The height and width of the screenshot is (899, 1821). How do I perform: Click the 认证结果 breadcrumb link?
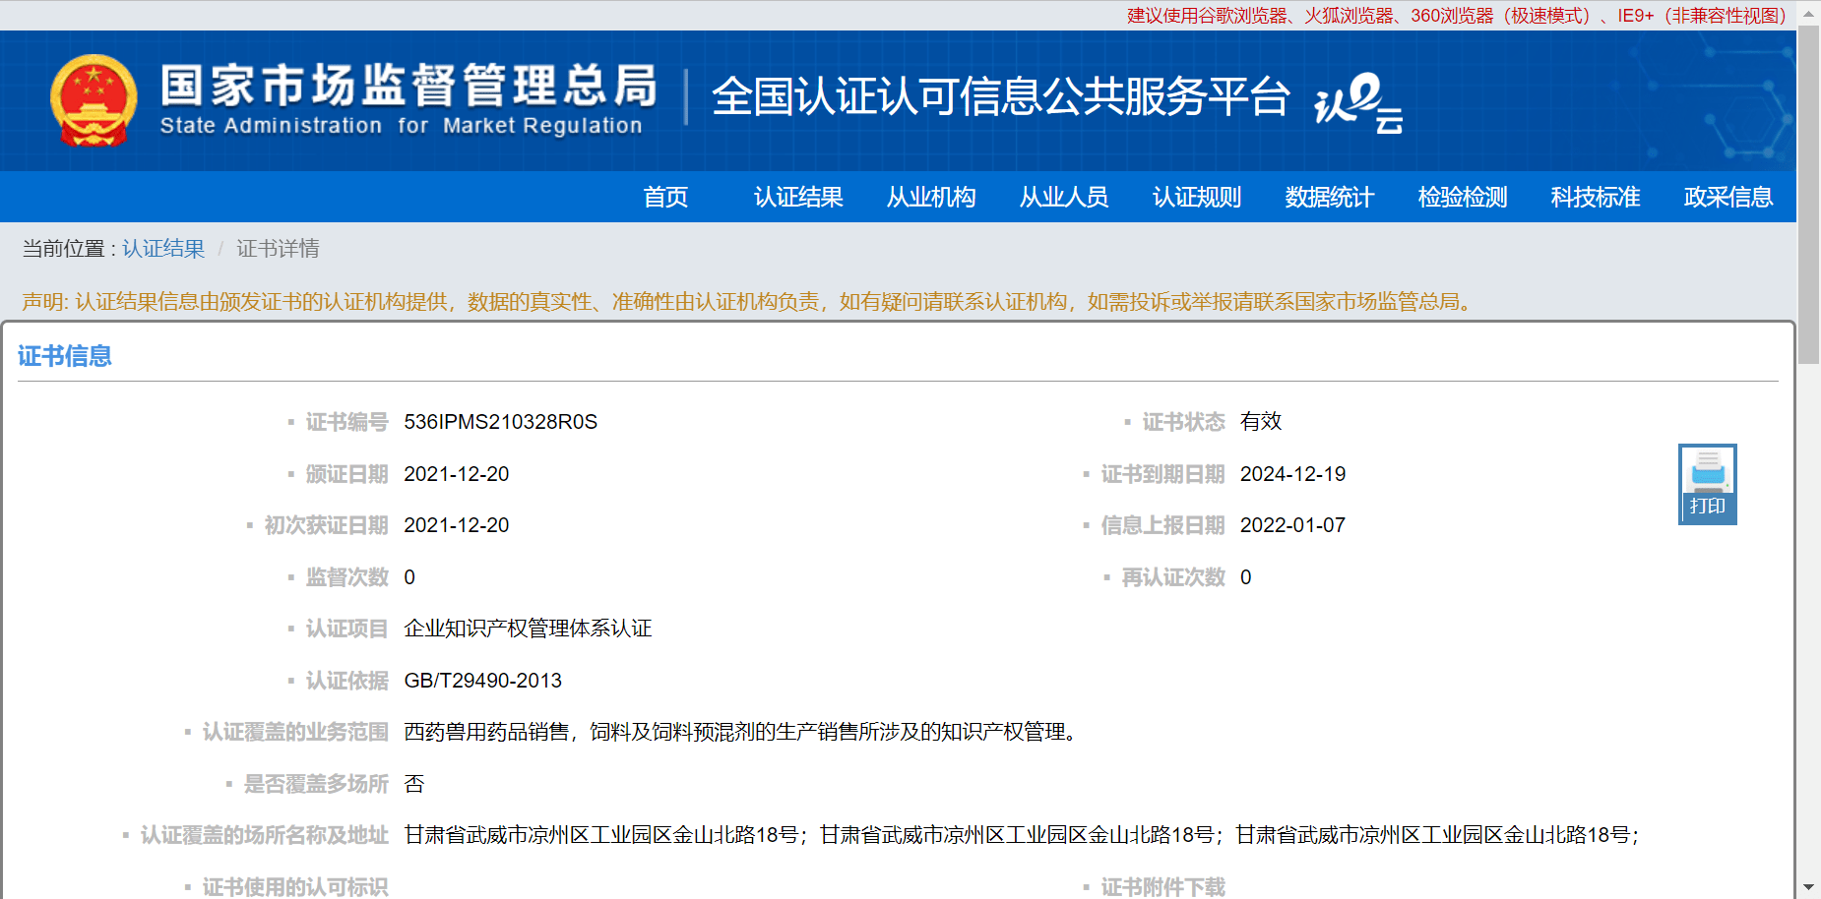click(x=163, y=249)
